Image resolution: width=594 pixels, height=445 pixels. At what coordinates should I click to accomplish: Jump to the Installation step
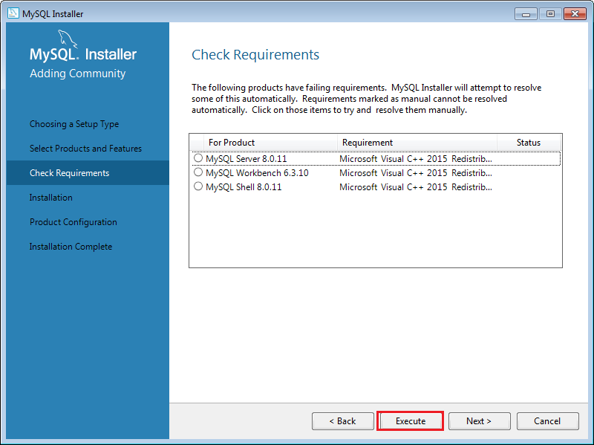(51, 198)
